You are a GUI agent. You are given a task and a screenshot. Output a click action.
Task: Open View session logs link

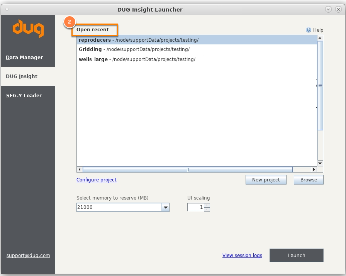pos(242,255)
